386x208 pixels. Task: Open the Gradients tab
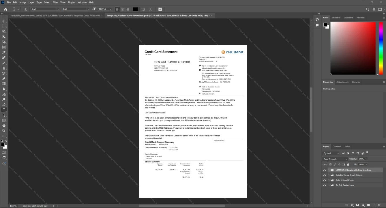348,18
